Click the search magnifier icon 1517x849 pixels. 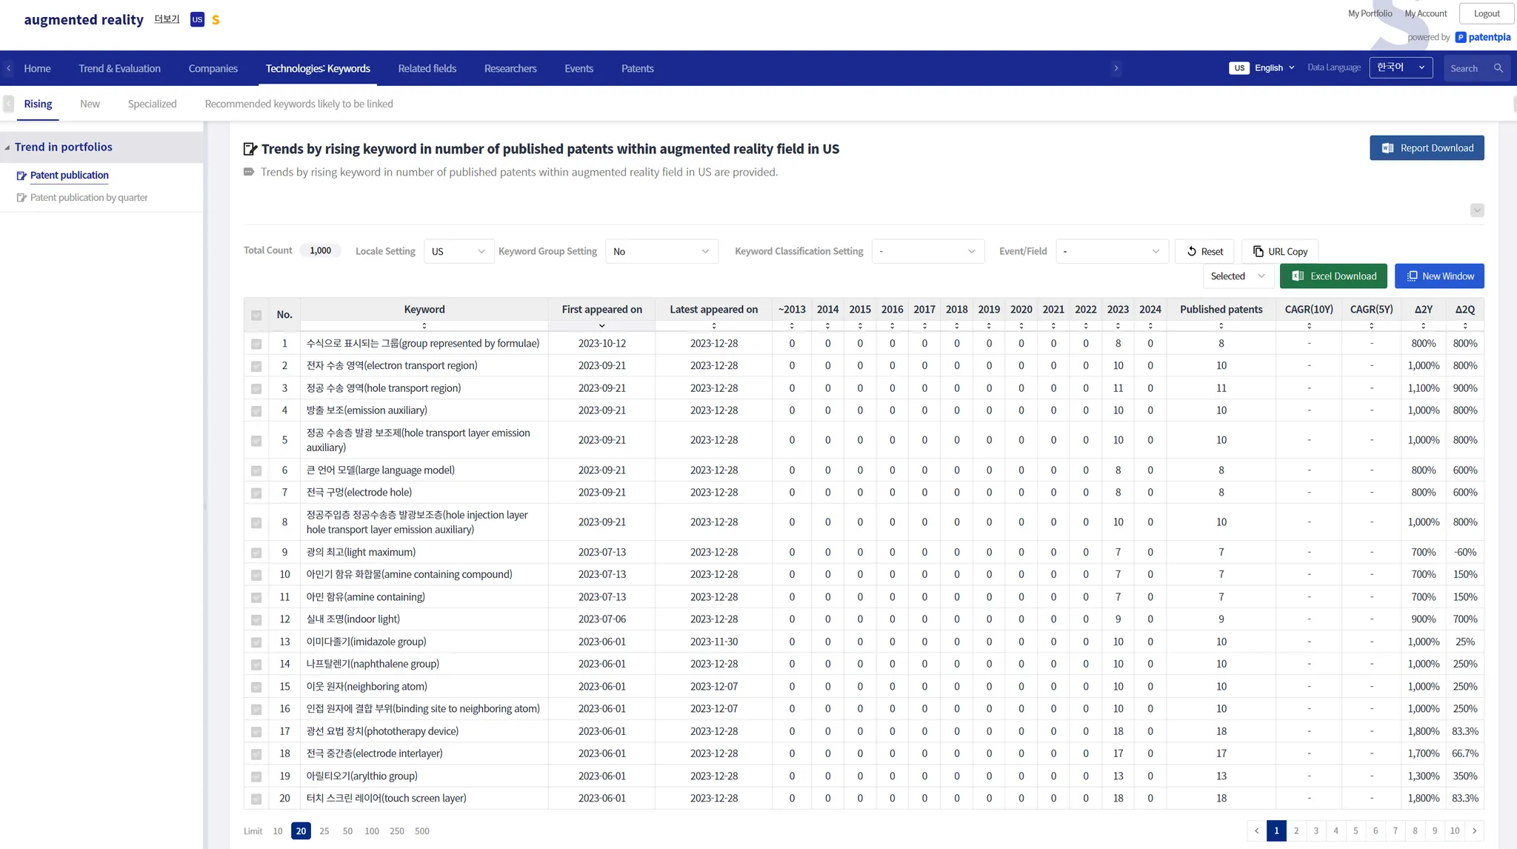1498,68
